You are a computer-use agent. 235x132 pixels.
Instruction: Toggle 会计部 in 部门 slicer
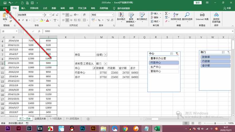click(x=215, y=66)
